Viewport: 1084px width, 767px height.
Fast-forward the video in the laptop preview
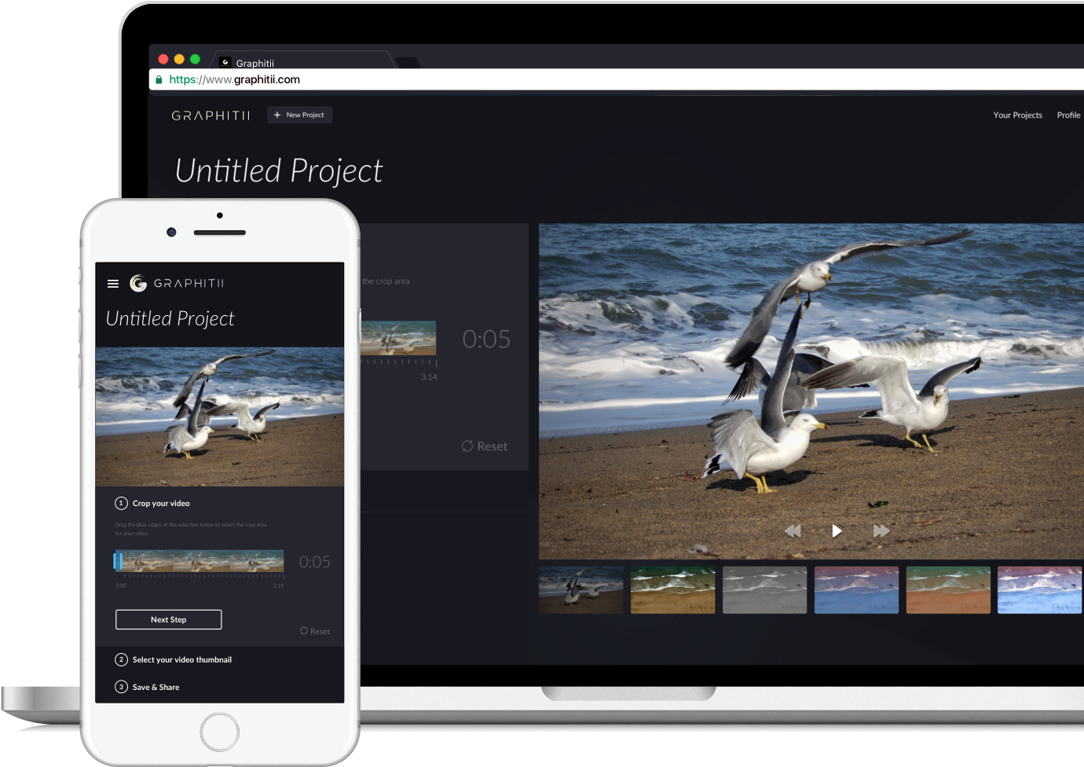tap(881, 531)
